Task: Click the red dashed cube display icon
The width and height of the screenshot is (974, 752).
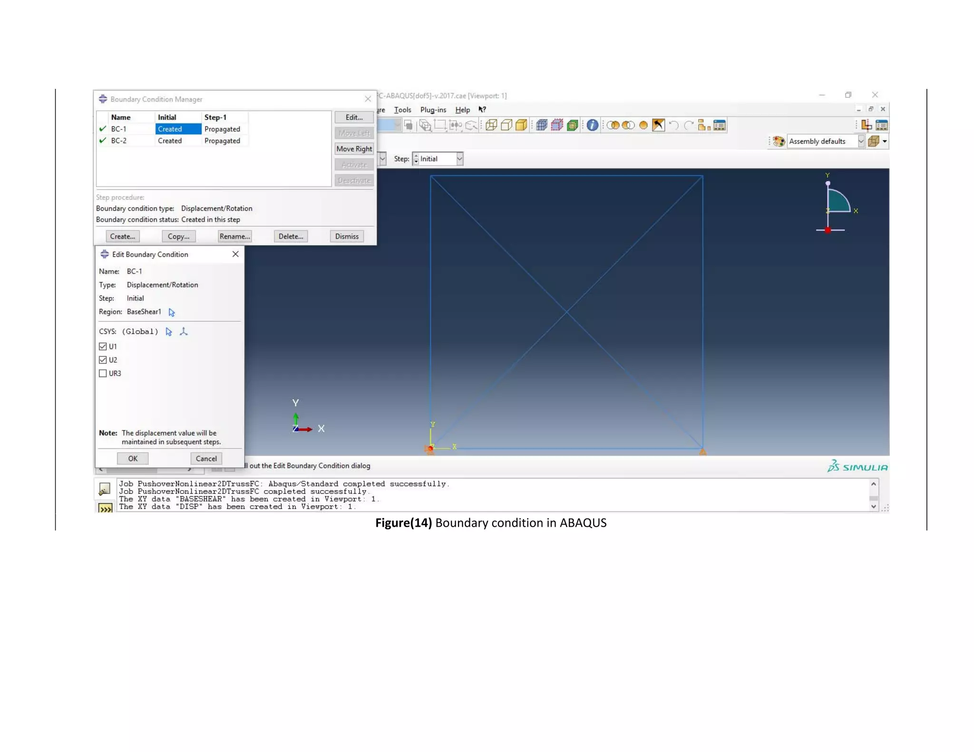Action: coord(557,125)
